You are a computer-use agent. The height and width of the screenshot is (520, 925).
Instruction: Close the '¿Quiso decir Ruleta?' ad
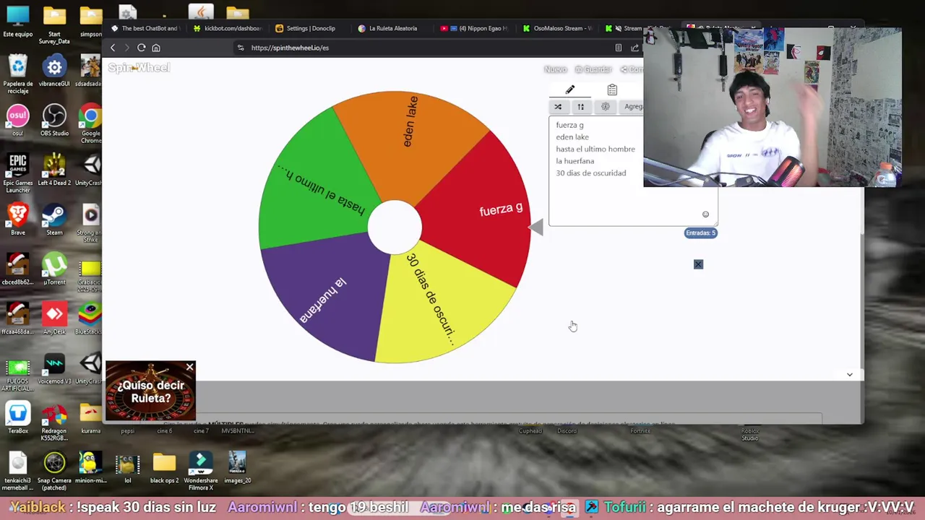[189, 368]
